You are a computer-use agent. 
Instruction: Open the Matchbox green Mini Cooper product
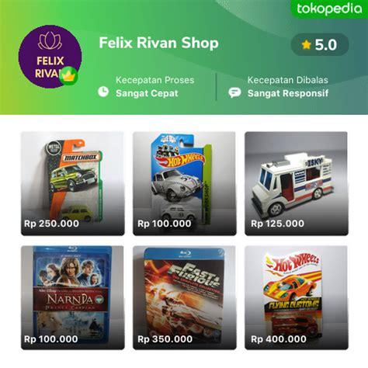tap(72, 183)
